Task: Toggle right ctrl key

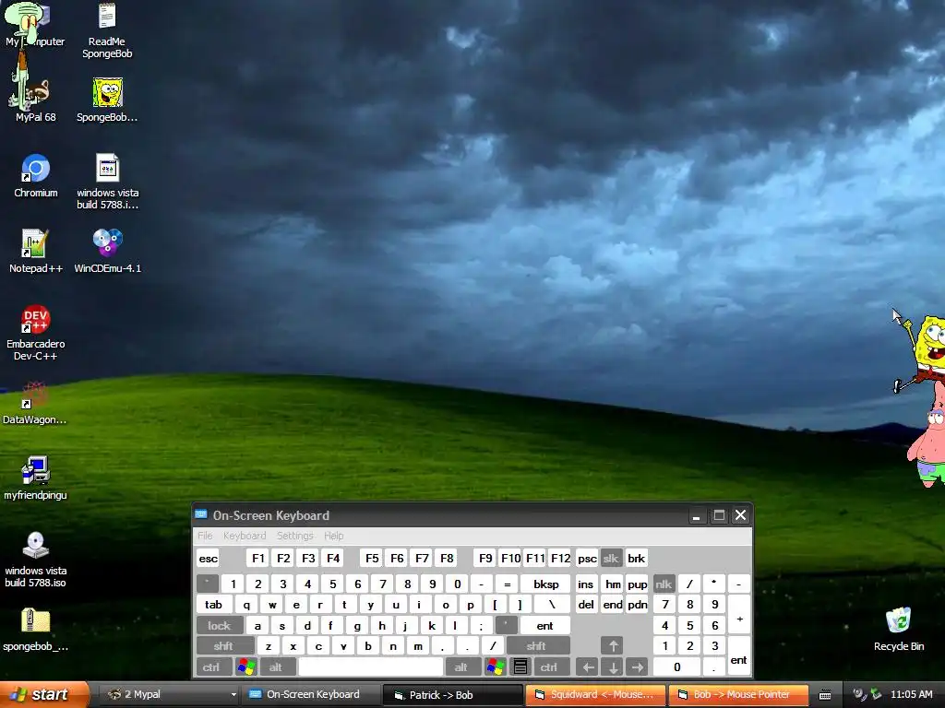Action: tap(551, 667)
